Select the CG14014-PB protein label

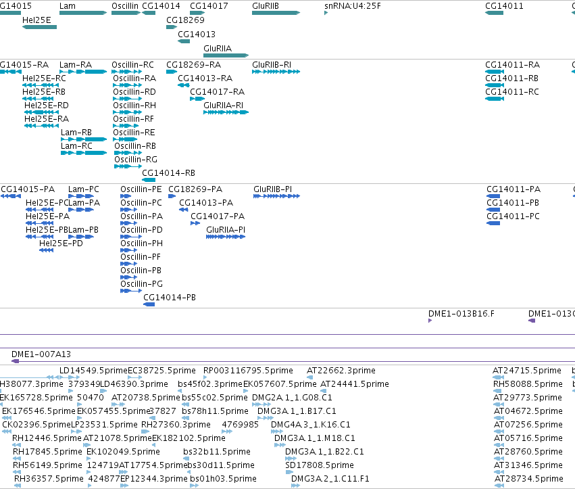pos(170,298)
